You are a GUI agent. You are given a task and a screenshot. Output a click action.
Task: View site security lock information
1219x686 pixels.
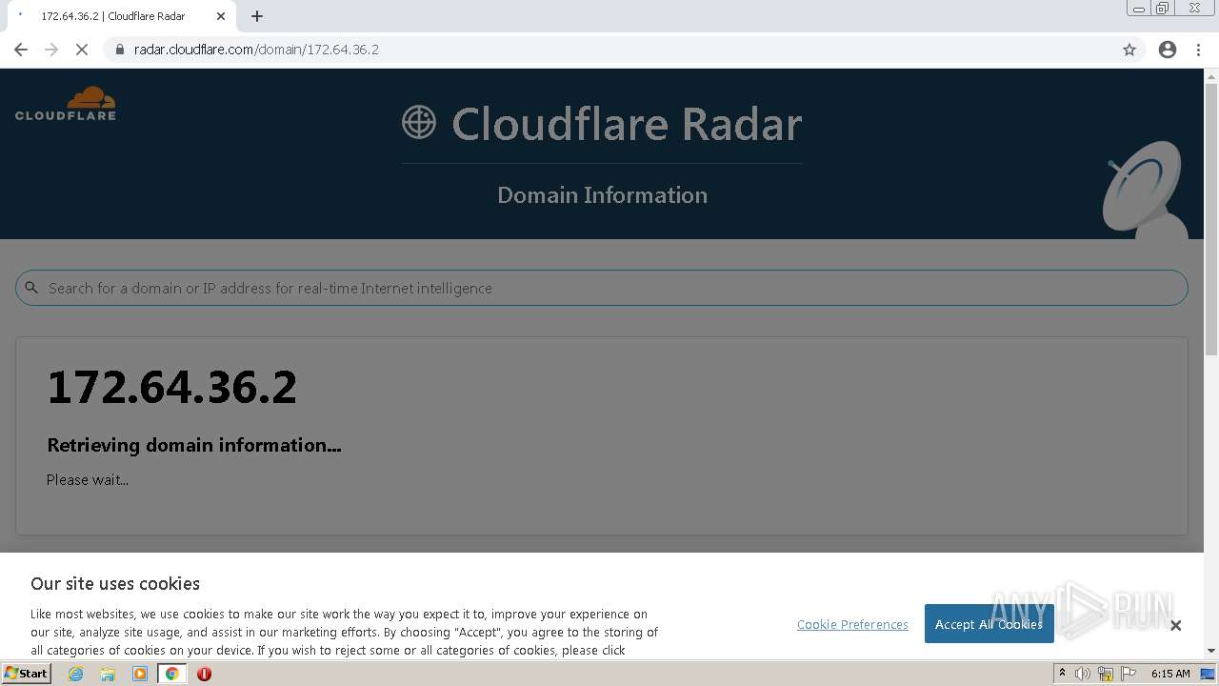tap(120, 50)
